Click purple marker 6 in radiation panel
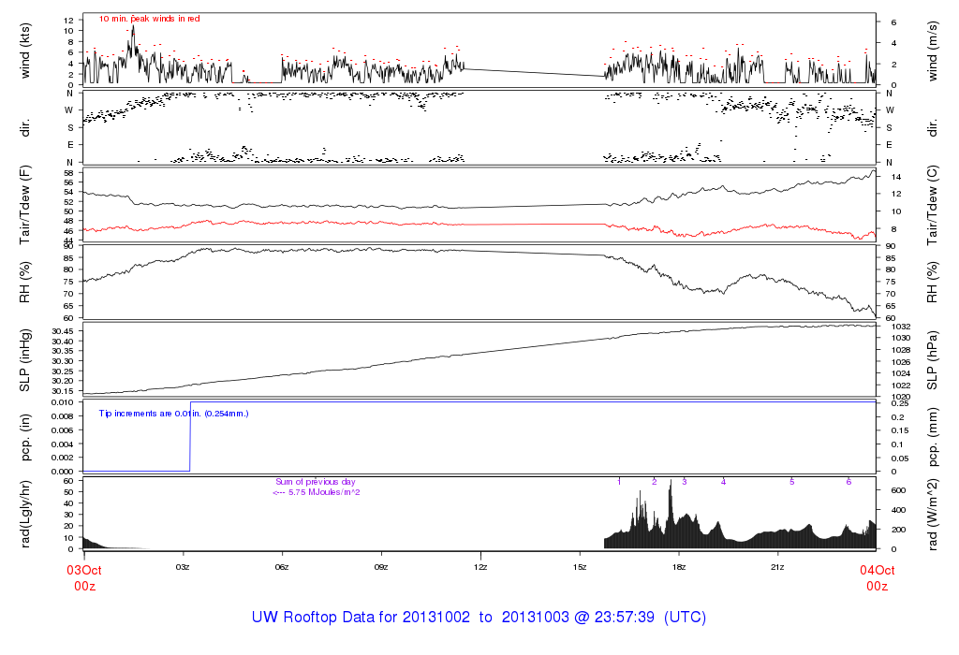The height and width of the screenshot is (655, 959). (x=848, y=481)
